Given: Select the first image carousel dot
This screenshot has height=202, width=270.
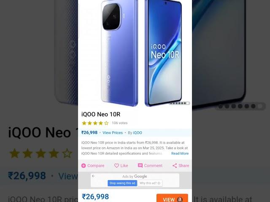Looking at the screenshot, I should [x=171, y=103].
